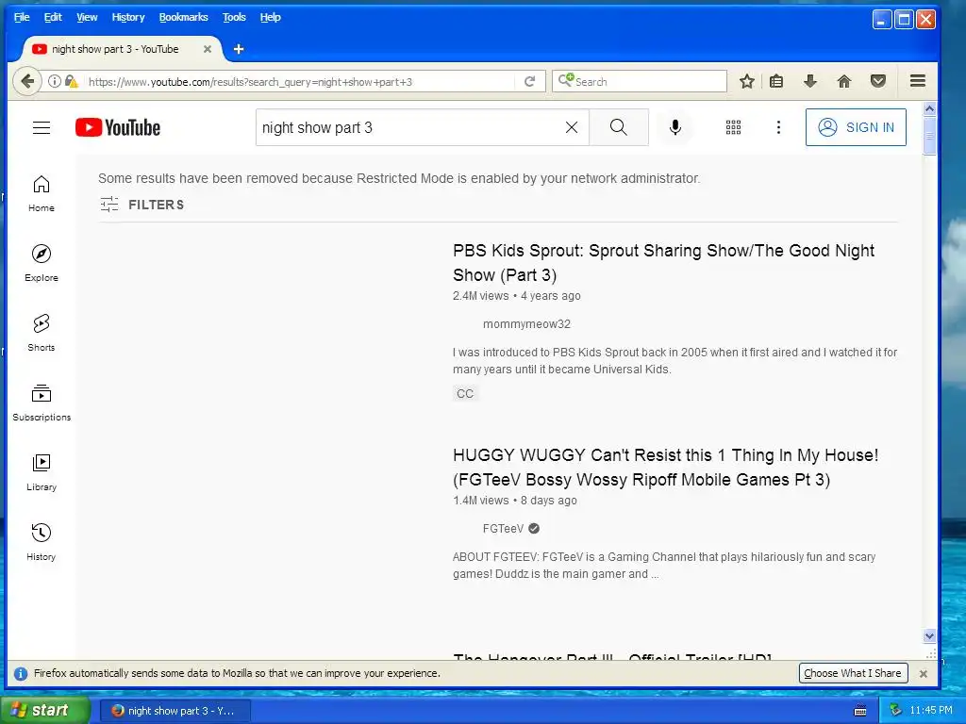Open the Firefox downloads arrow icon

tap(810, 81)
